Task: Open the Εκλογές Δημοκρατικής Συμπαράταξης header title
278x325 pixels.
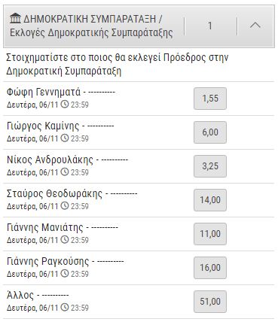Action: click(91, 33)
